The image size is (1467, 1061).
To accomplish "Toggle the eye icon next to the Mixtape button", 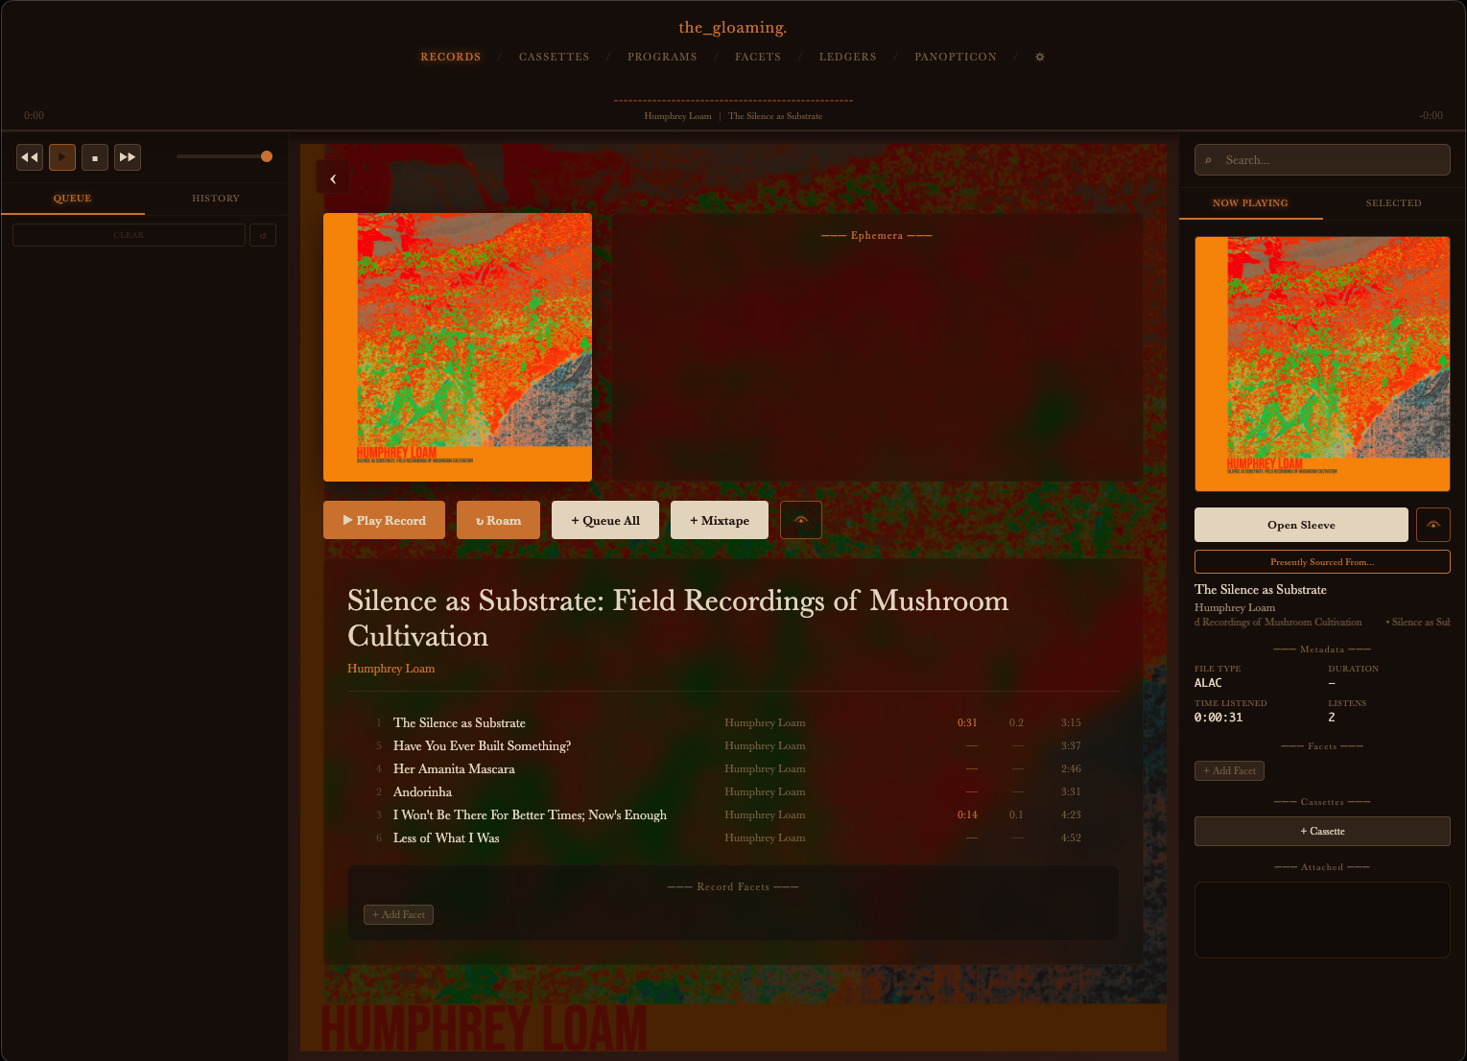I will 800,519.
